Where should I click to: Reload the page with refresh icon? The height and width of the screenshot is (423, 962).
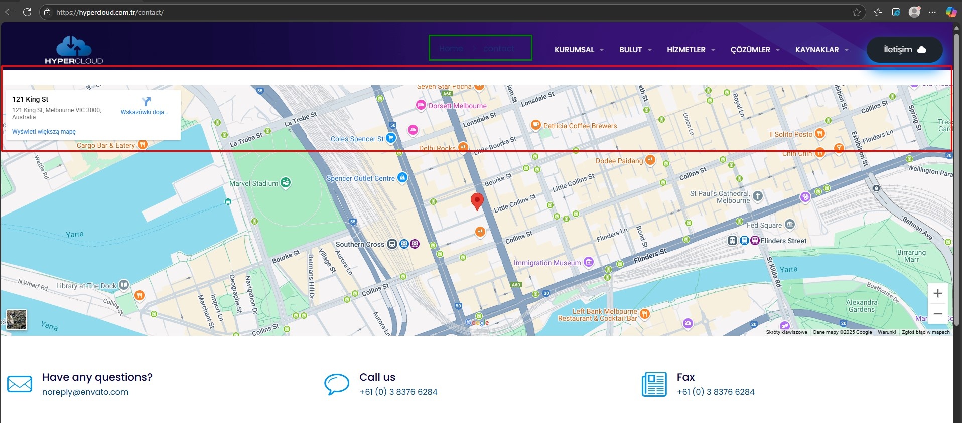pyautogui.click(x=27, y=12)
